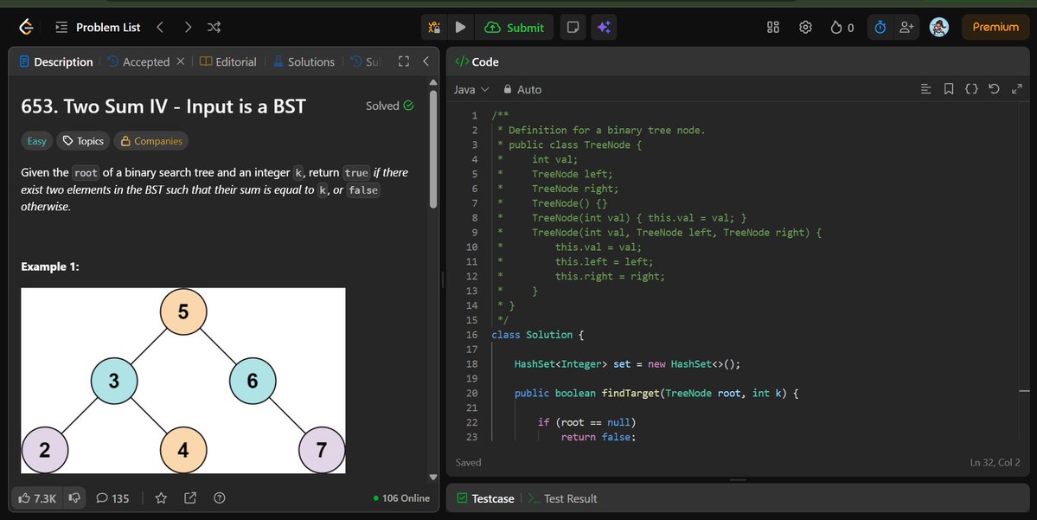Viewport: 1037px width, 520px height.
Task: Share the problem via external link icon
Action: coord(189,498)
